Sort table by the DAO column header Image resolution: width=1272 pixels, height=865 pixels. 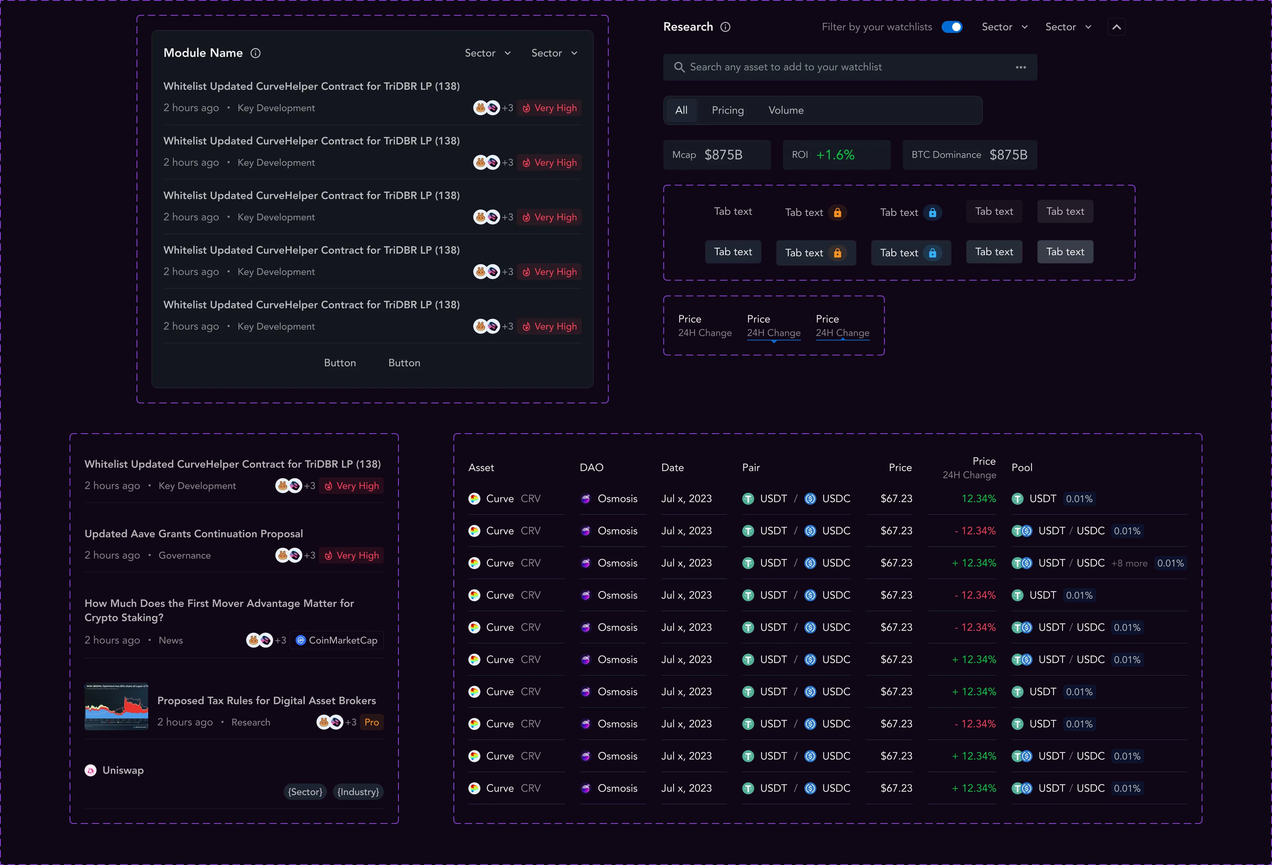tap(592, 467)
